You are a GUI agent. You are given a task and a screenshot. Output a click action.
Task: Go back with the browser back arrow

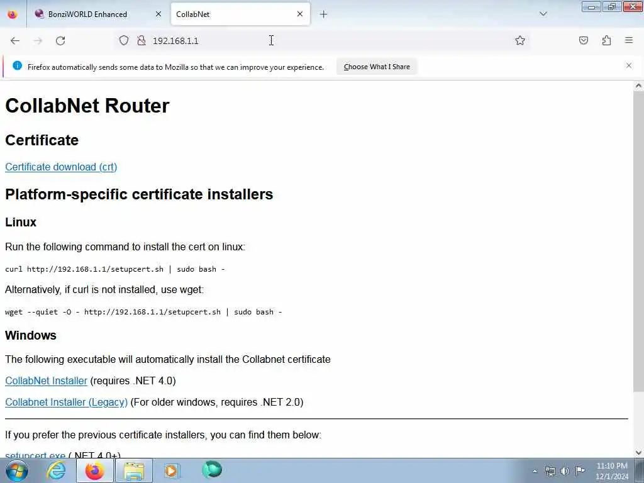coord(15,41)
